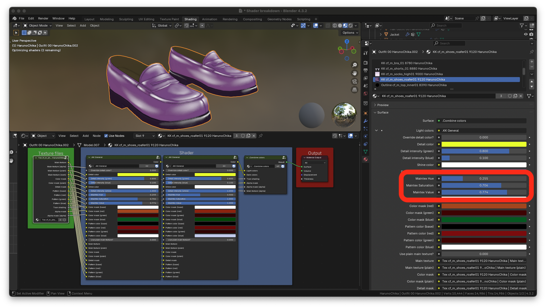Image resolution: width=546 pixels, height=308 pixels.
Task: Disable Jacket render camera toggle
Action: [531, 35]
